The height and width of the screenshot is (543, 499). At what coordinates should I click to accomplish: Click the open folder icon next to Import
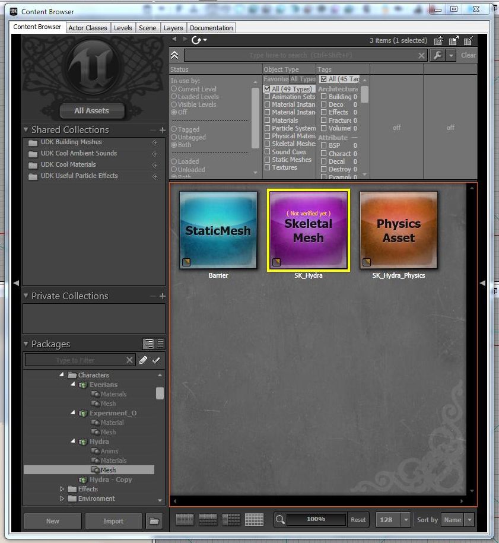pos(154,521)
